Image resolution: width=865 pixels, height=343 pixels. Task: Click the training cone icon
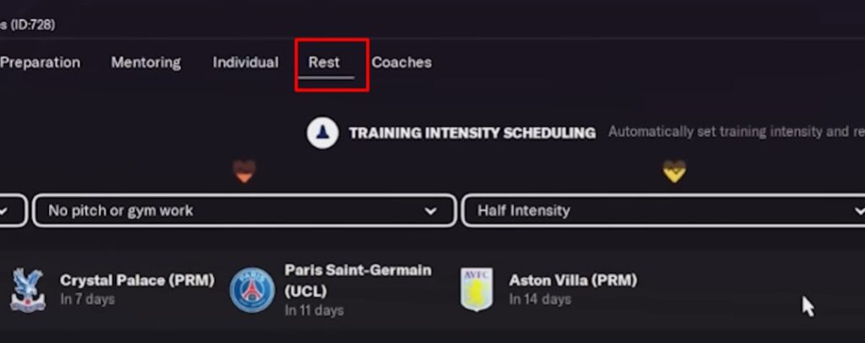(x=323, y=133)
